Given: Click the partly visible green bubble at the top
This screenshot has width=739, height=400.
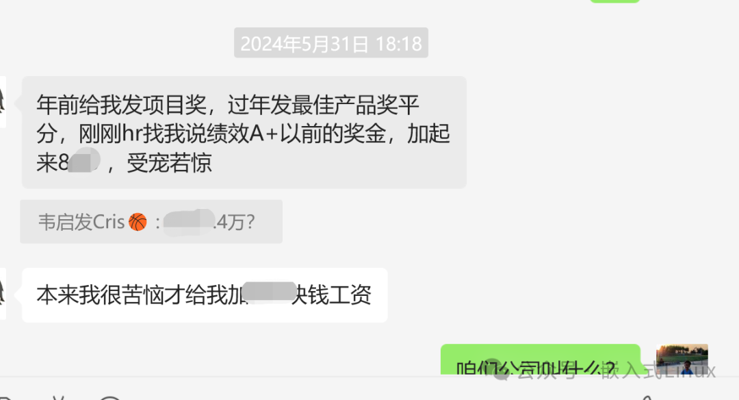Looking at the screenshot, I should (614, 1).
